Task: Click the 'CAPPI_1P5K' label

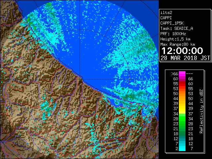Action: point(172,23)
